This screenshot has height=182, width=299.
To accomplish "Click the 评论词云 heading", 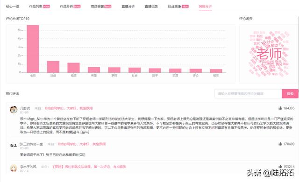I will point(246,19).
